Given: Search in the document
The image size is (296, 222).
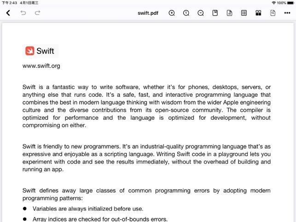Looking at the screenshot, I should click(x=273, y=13).
